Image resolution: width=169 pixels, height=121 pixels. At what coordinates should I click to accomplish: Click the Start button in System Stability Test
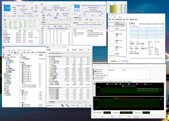click(x=95, y=117)
